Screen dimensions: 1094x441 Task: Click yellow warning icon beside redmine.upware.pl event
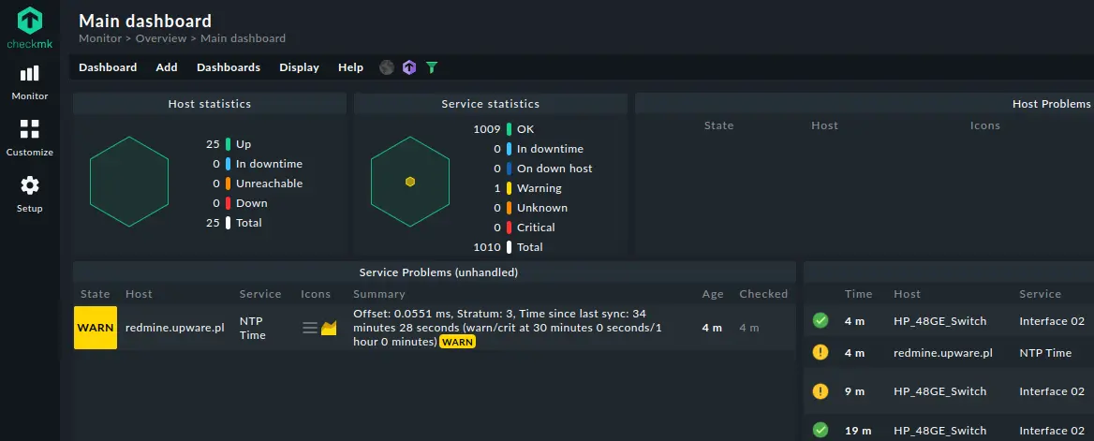[820, 353]
